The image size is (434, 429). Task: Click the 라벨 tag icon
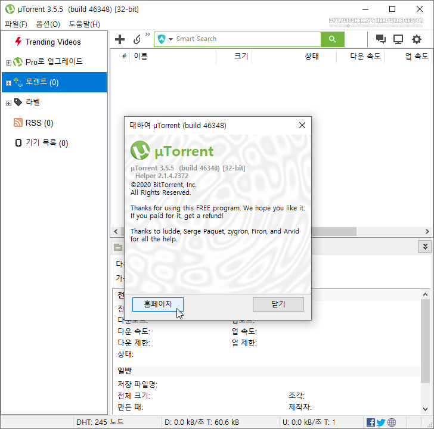[18, 102]
